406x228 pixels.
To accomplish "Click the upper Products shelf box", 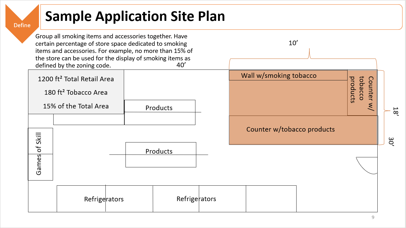I will [160, 112].
